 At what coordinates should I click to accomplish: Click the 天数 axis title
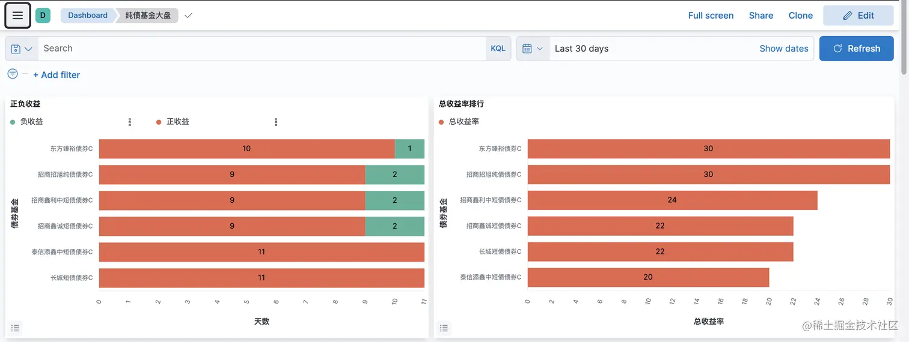click(262, 322)
